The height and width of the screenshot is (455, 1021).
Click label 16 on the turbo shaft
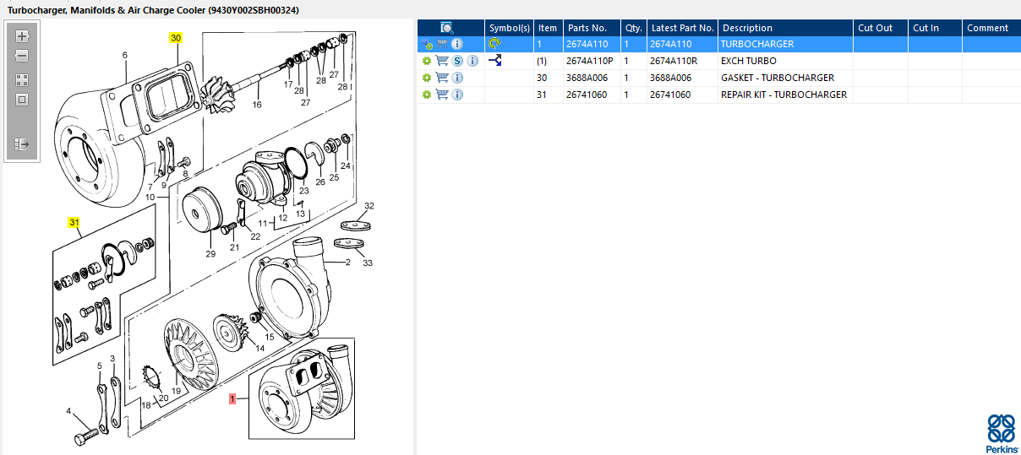click(257, 105)
